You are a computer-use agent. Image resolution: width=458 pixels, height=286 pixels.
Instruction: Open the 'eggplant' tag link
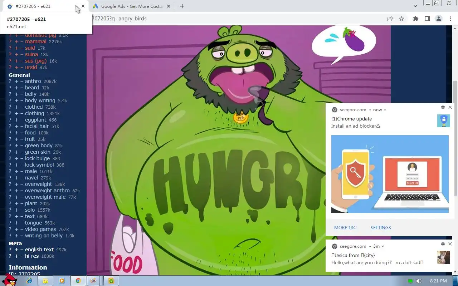point(35,120)
